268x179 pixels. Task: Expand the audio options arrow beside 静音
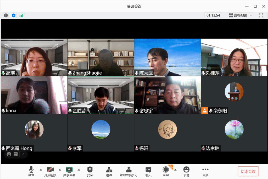pos(41,170)
